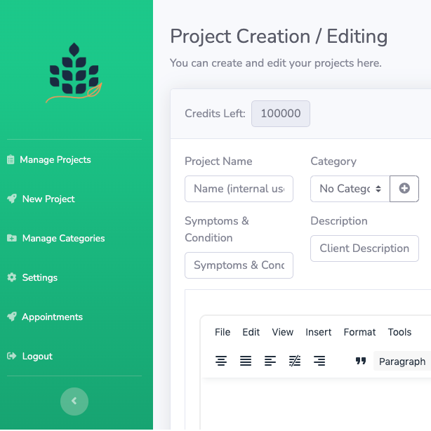Open the editor's Insert menu
Viewport: 431px width, 431px height.
pyautogui.click(x=319, y=332)
